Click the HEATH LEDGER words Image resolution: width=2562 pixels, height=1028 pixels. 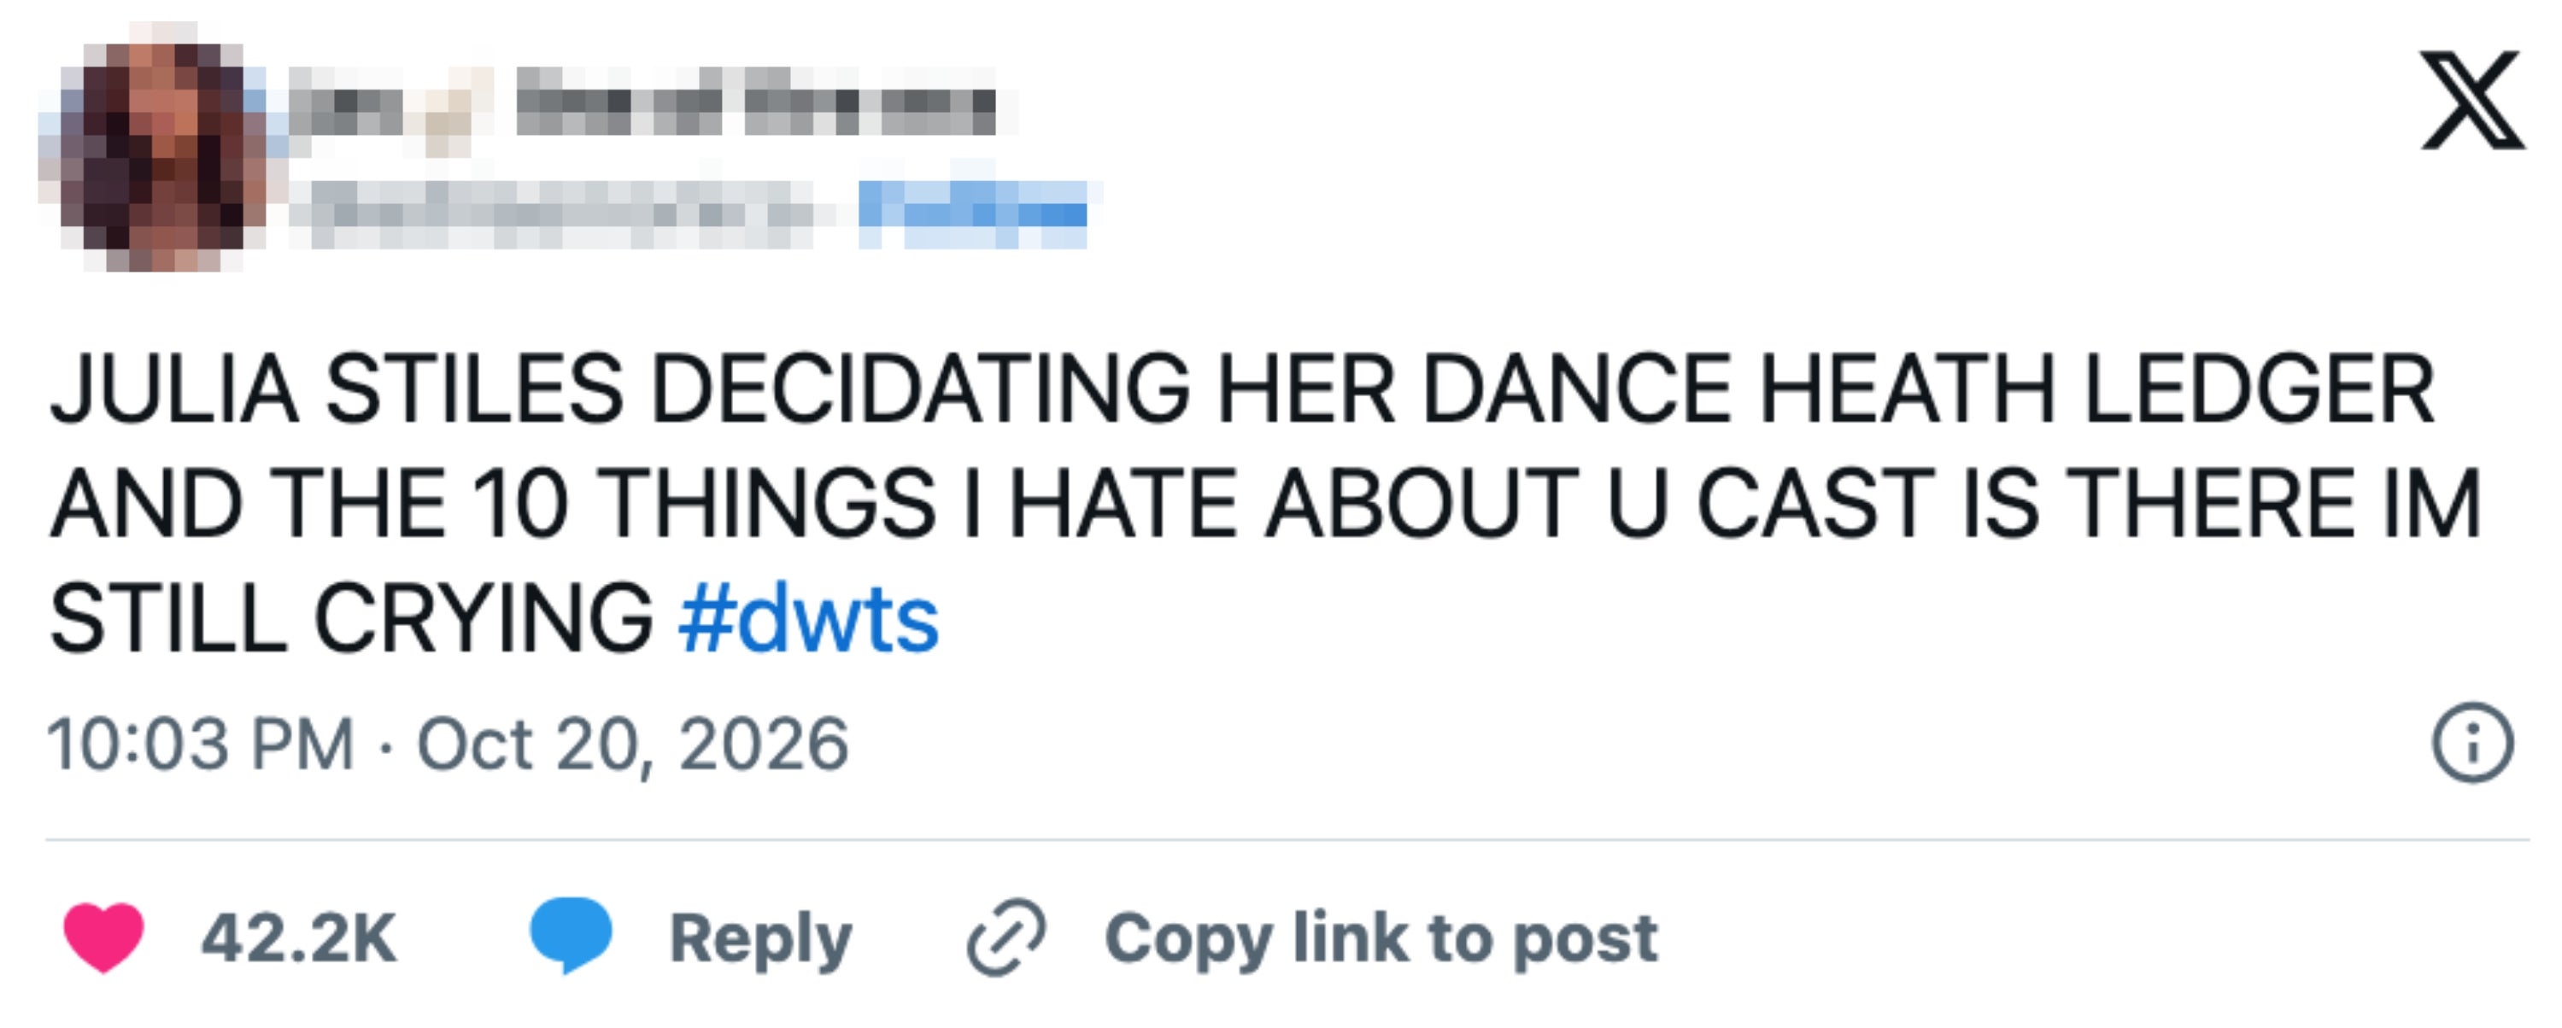[x=2097, y=388]
